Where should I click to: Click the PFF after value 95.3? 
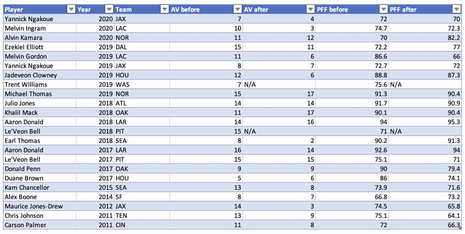click(425, 122)
